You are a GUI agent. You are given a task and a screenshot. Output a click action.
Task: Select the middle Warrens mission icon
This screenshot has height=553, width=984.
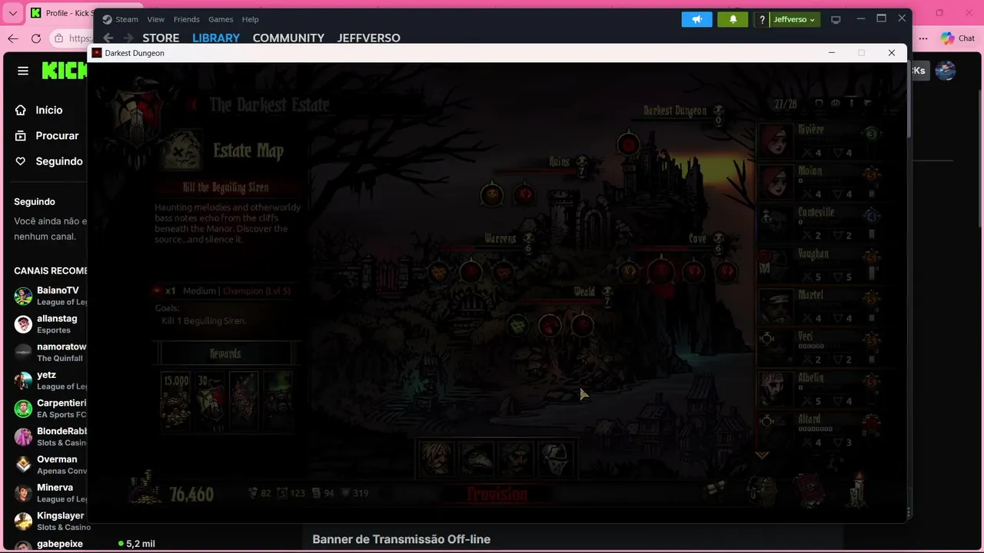[470, 271]
